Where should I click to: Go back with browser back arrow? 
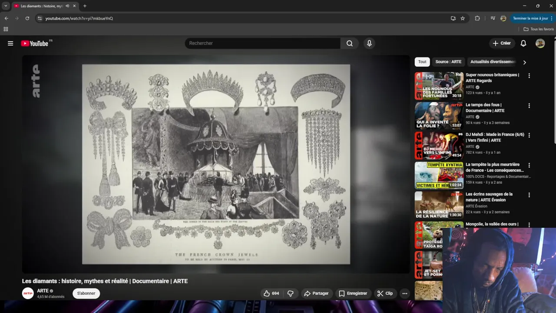coord(6,18)
